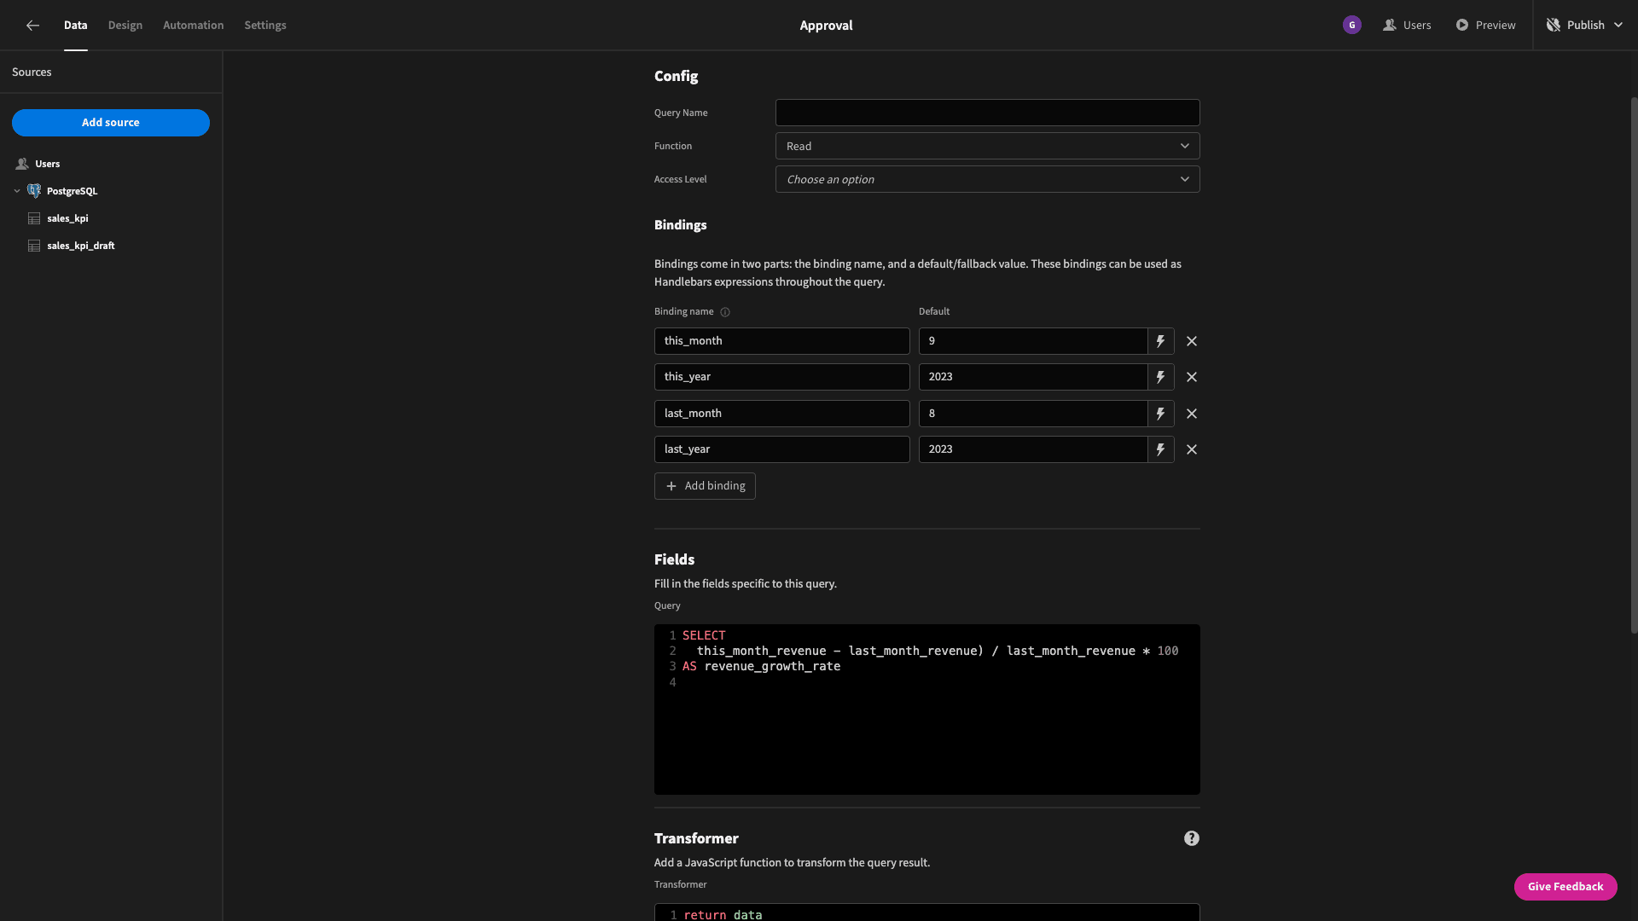This screenshot has height=921, width=1638.
Task: Click the this_month binding name field
Action: pyautogui.click(x=781, y=341)
